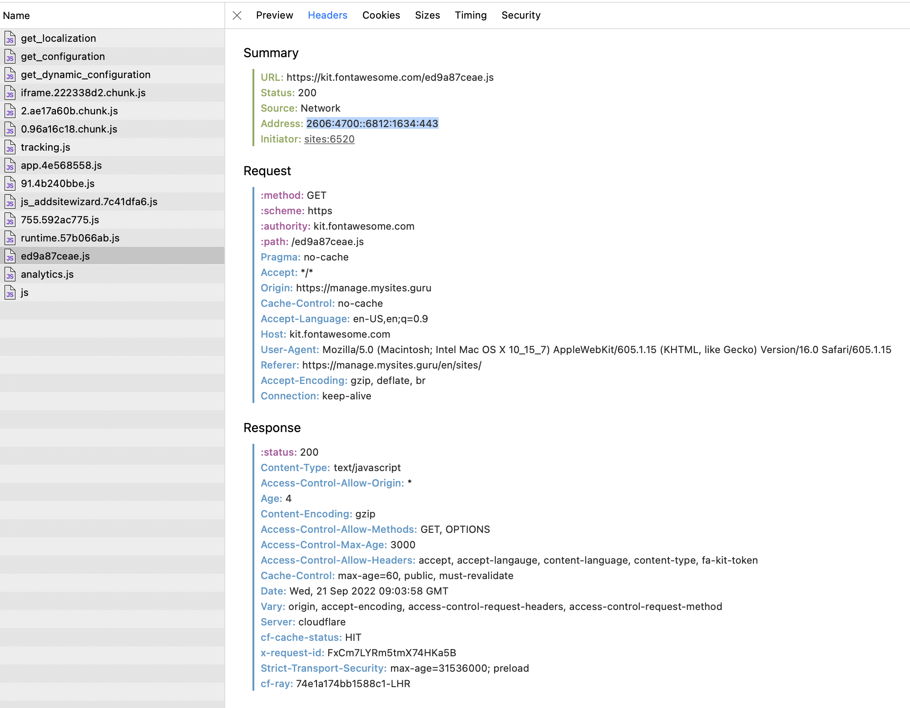The image size is (910, 708).
Task: Click the highlighted Address value
Action: [x=372, y=123]
